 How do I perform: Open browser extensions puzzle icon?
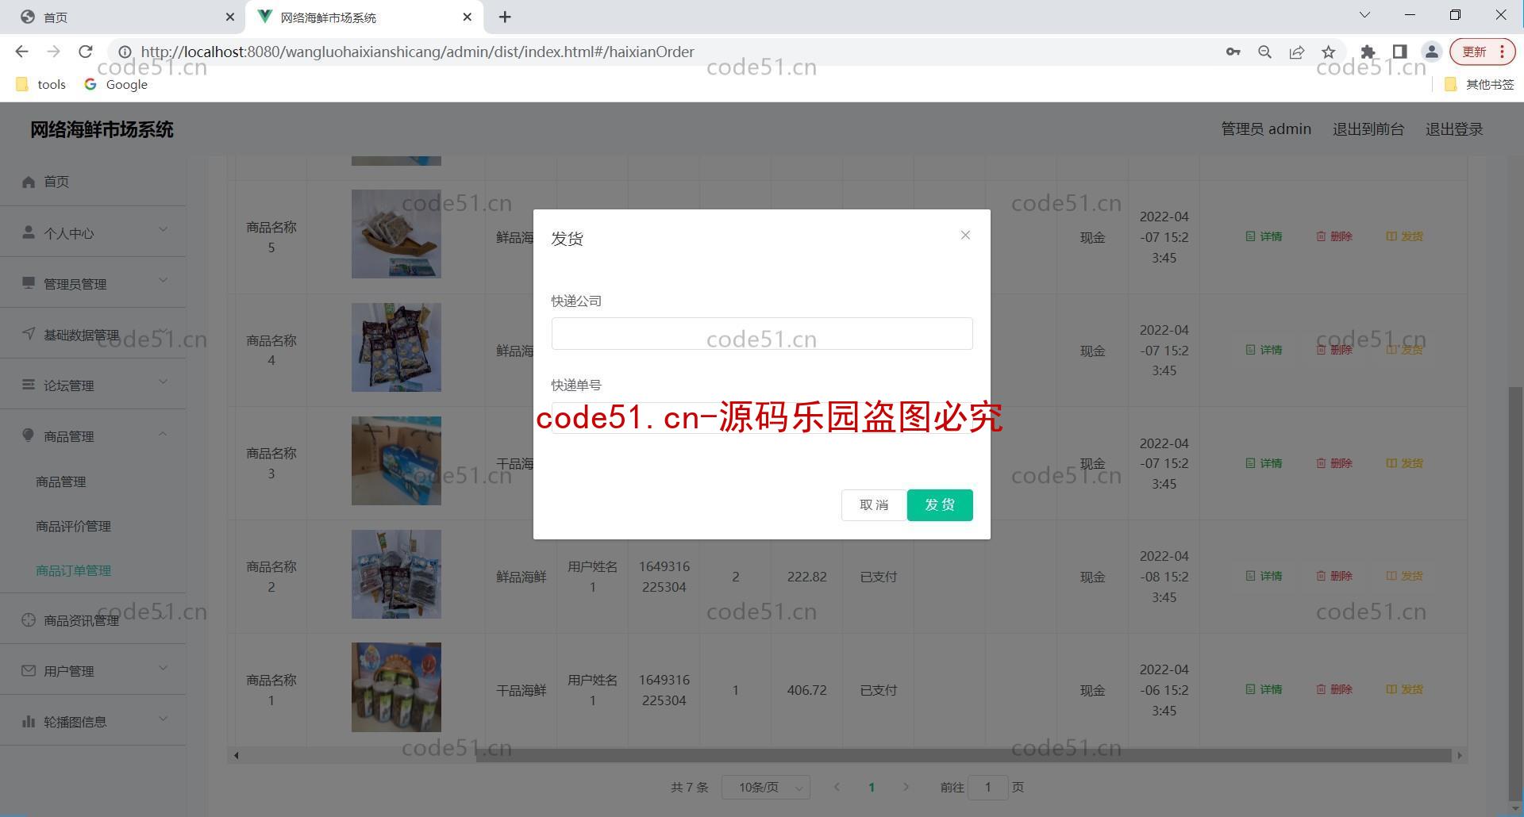[1368, 52]
